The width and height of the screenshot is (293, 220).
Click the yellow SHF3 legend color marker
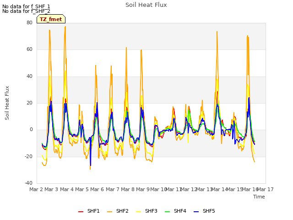(138, 211)
